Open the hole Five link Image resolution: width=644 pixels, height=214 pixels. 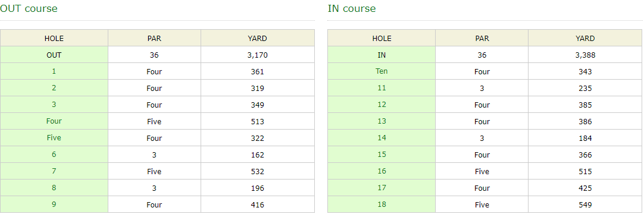coord(54,138)
